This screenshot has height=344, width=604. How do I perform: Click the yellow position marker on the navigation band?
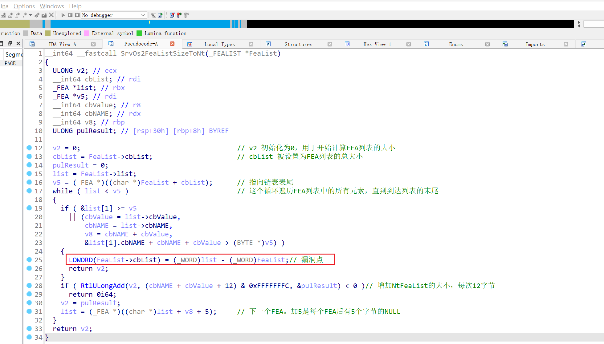pyautogui.click(x=150, y=22)
